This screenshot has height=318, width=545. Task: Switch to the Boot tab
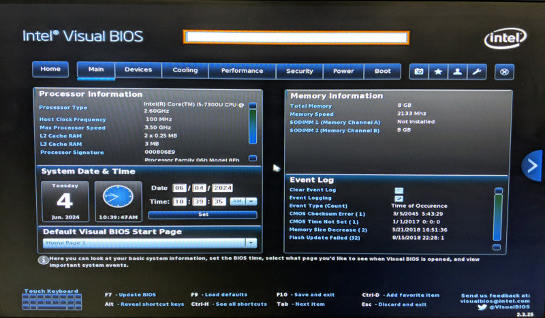coord(382,71)
